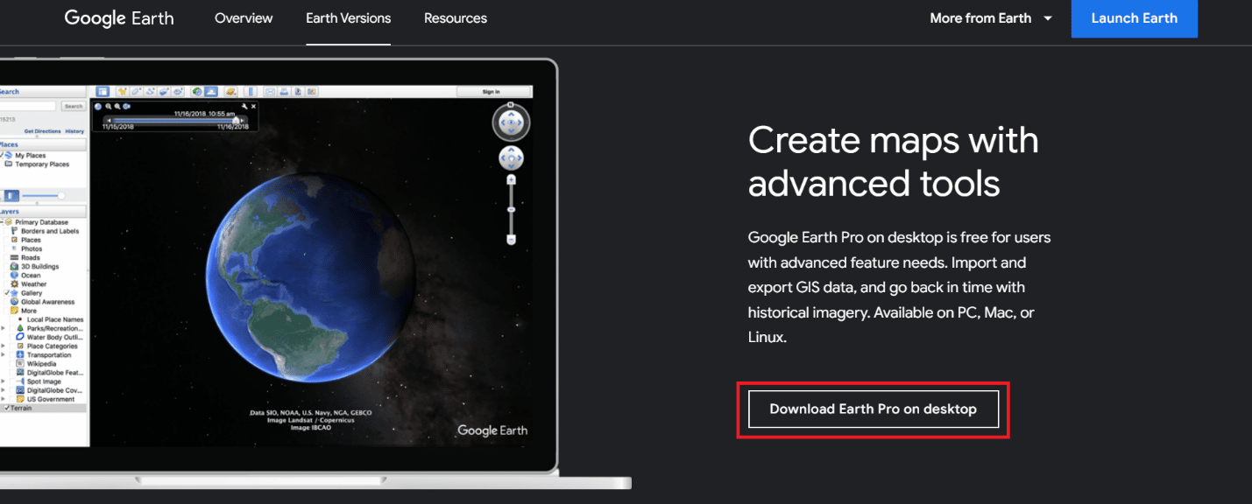Click the time slider wrench options icon

coord(244,107)
